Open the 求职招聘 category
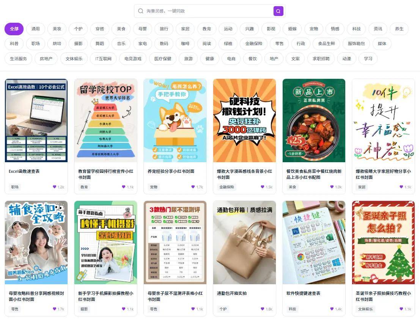This screenshot has width=420, height=321. [321, 59]
